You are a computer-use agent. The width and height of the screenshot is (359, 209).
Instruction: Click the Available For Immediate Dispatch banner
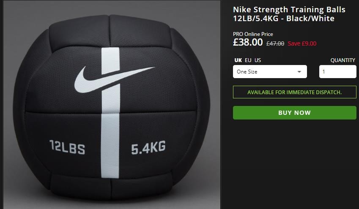[x=294, y=92]
